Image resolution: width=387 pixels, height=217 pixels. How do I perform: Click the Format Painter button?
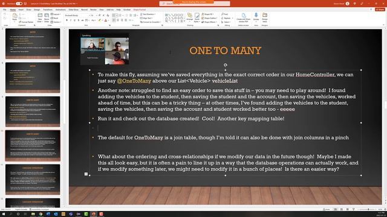tap(26, 22)
